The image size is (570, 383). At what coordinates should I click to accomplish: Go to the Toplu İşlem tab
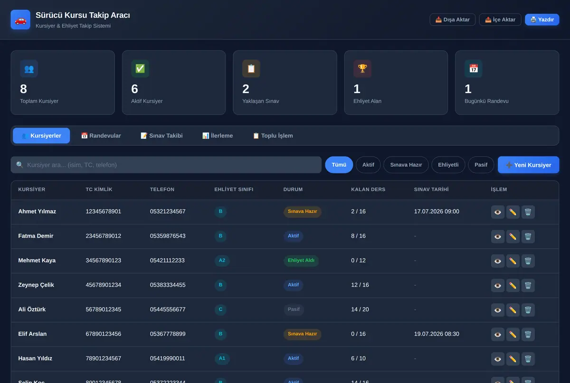[x=273, y=135]
